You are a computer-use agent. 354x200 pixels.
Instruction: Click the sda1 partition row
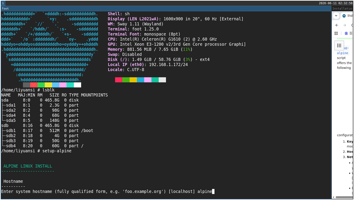[40, 105]
